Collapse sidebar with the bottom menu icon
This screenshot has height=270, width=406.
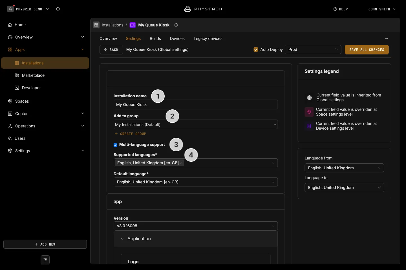(45, 260)
